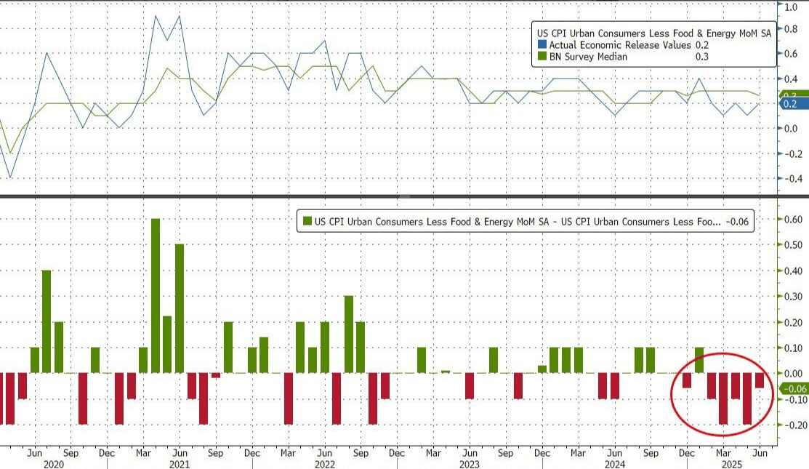809x469 pixels.
Task: Click the 0.00 tick on lower y-axis
Action: coord(794,374)
